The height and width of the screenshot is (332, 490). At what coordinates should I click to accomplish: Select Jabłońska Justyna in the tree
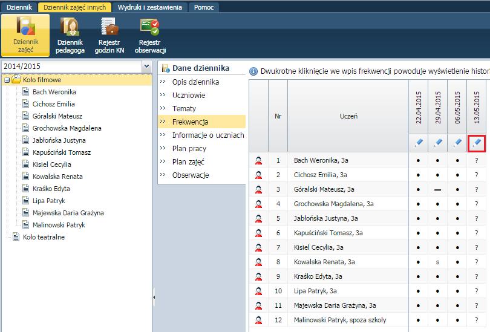click(59, 140)
